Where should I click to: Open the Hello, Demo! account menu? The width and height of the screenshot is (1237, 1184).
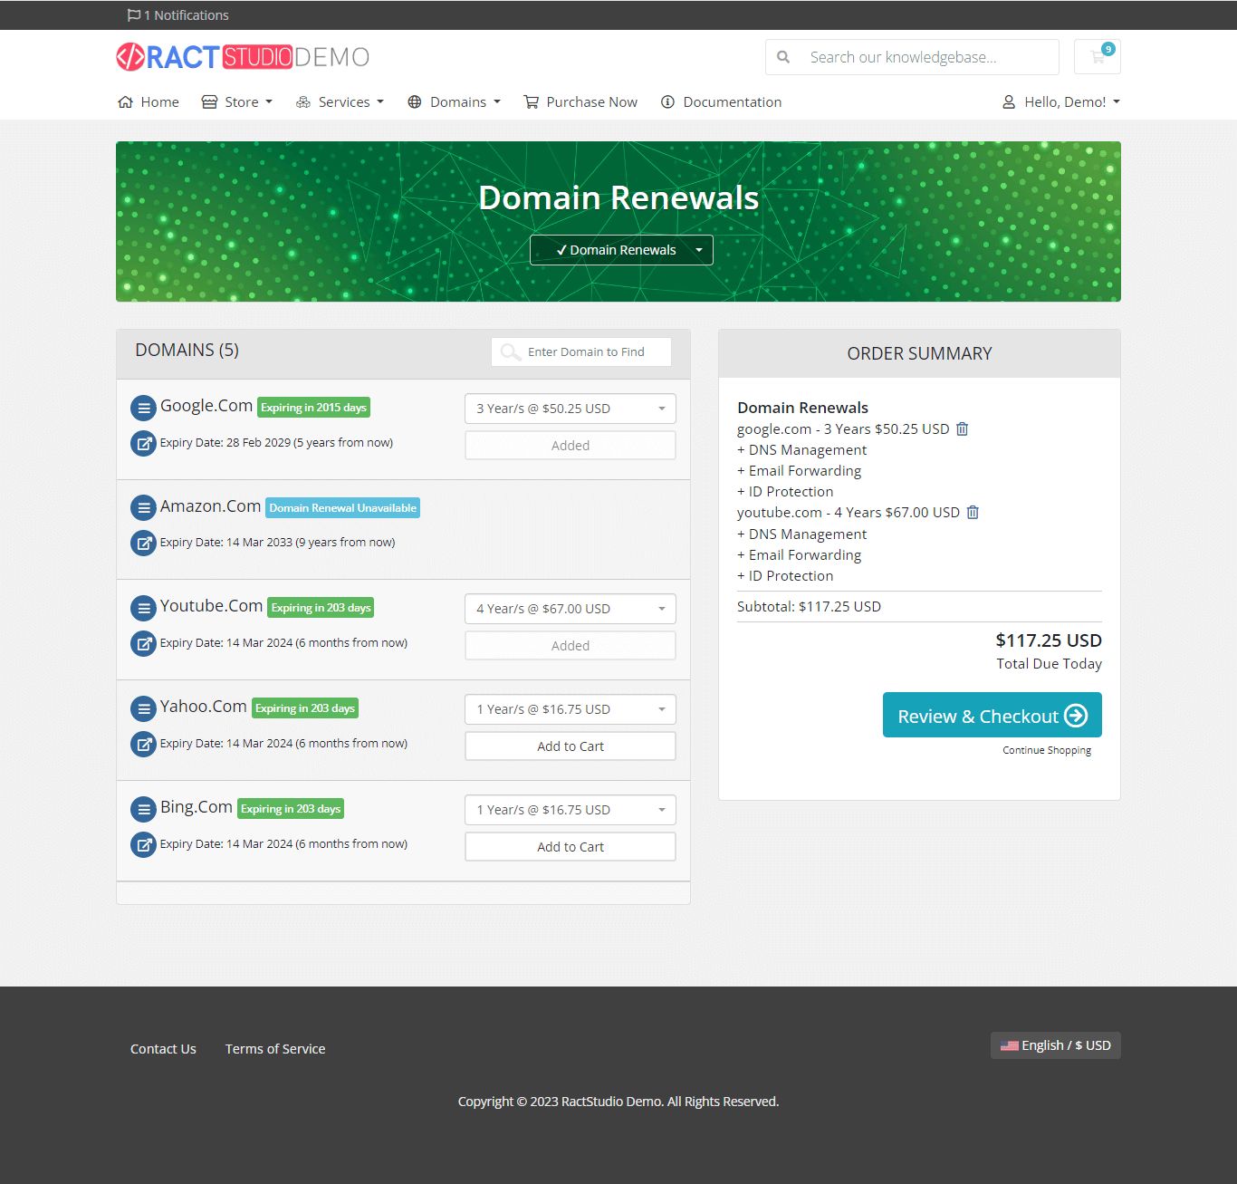(1061, 102)
